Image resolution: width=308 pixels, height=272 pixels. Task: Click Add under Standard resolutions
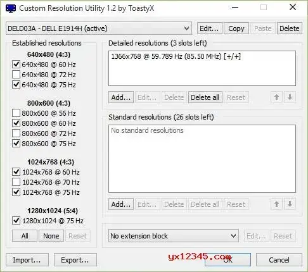click(x=121, y=204)
